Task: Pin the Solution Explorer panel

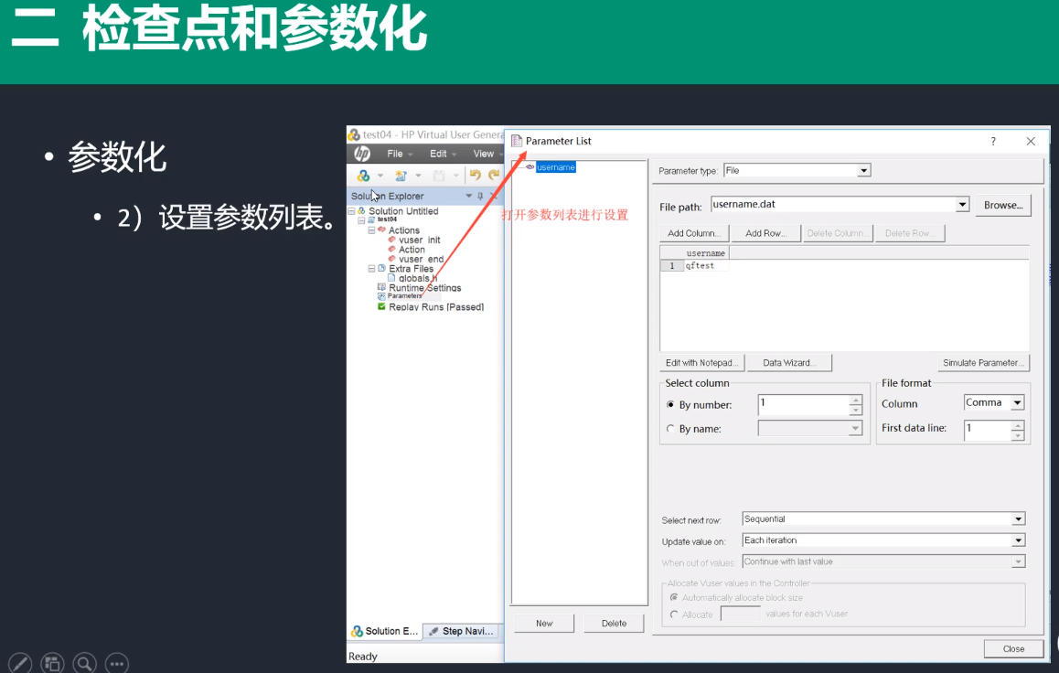Action: [480, 196]
